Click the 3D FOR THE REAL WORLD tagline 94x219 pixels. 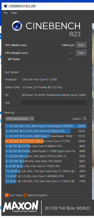[x=67, y=208]
